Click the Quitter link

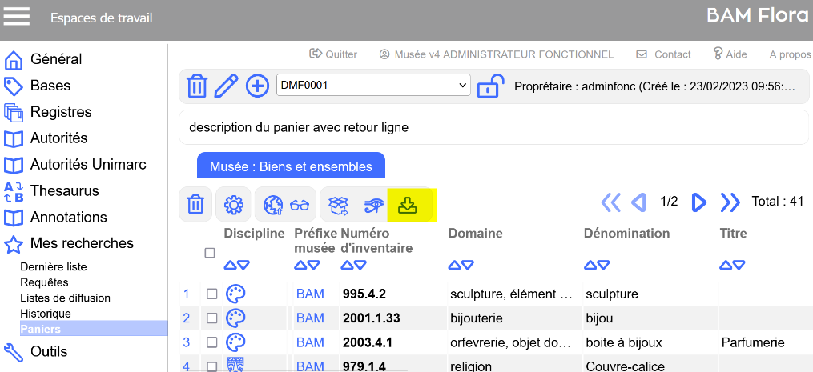coord(333,54)
